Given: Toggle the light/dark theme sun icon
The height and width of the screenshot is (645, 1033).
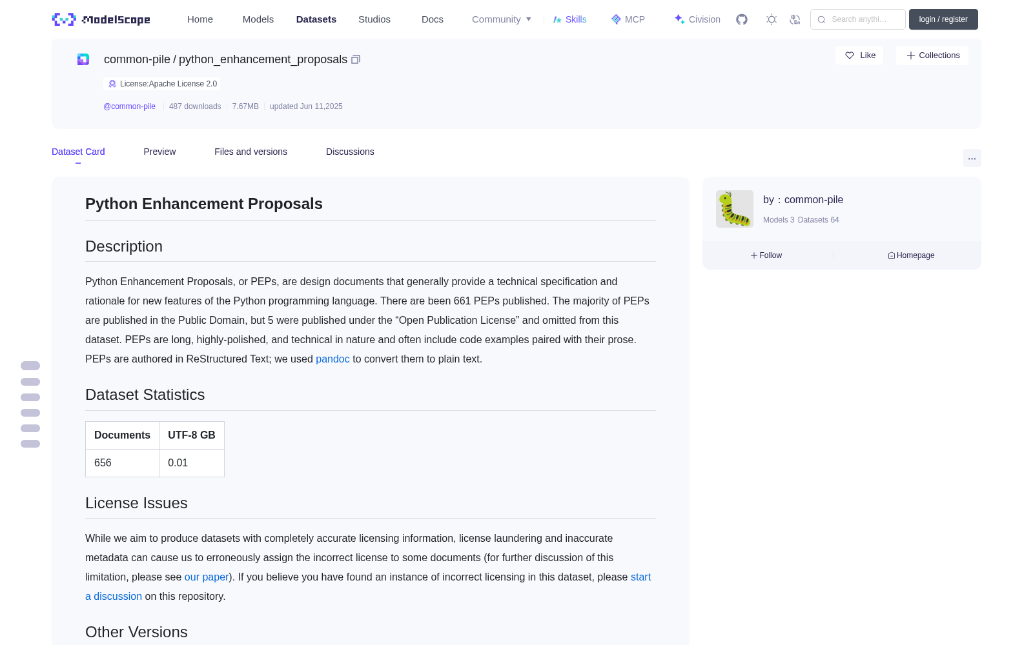Looking at the screenshot, I should (x=772, y=19).
